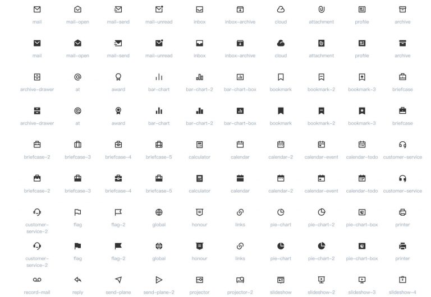Viewport: 431px width, 297px height.
Task: Pick the projector icon
Action: point(199,280)
